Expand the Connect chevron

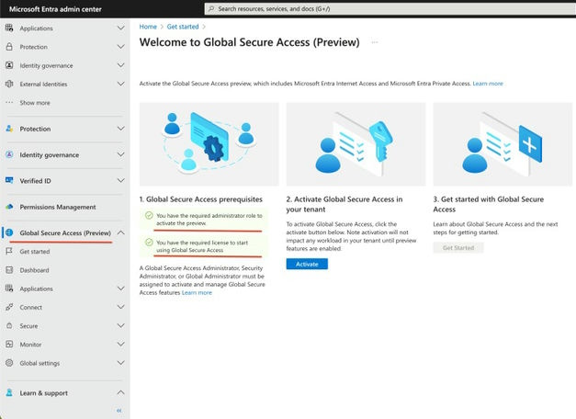pyautogui.click(x=120, y=307)
